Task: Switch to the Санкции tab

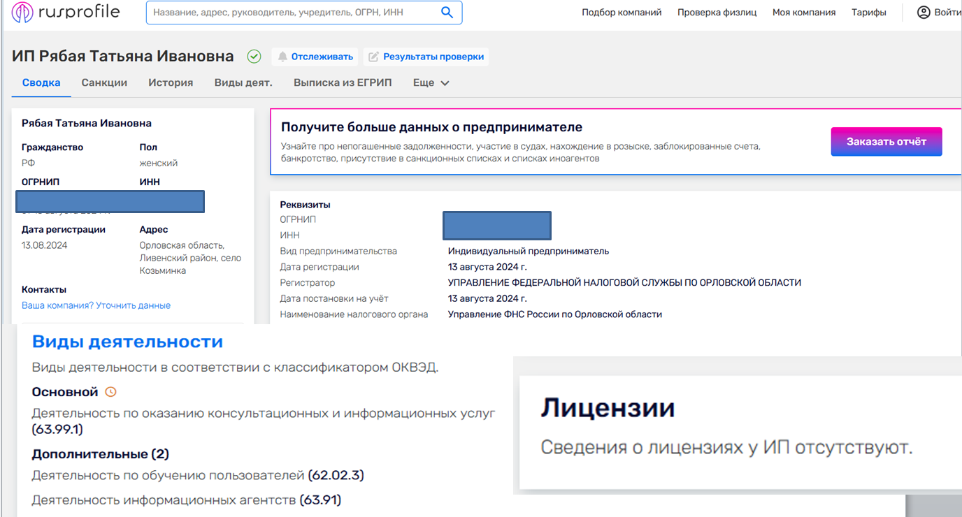Action: tap(104, 82)
